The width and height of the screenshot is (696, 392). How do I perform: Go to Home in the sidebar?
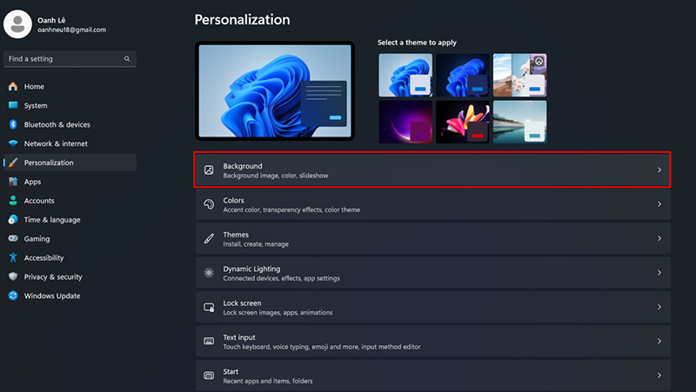[34, 87]
